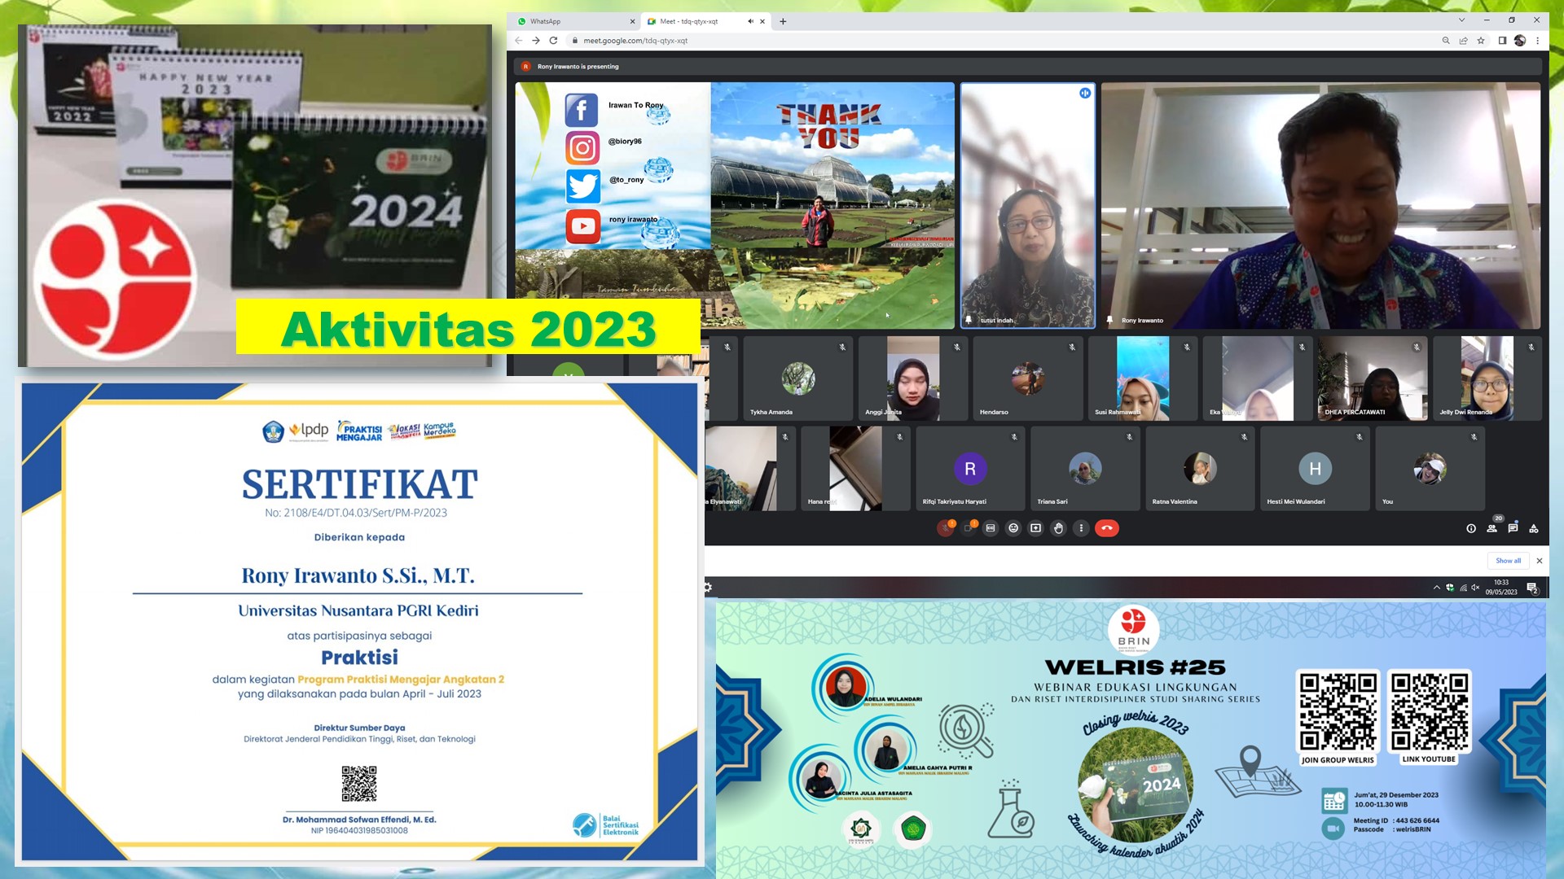Open meeting details info icon

[1471, 528]
